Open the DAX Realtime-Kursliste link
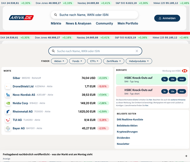Screen dimensions: 190x162 point(130,119)
